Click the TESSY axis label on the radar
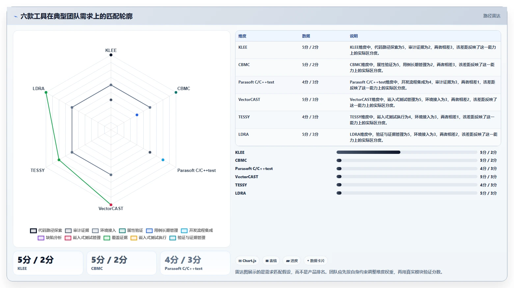Viewport: 514px width, 288px height. point(38,170)
